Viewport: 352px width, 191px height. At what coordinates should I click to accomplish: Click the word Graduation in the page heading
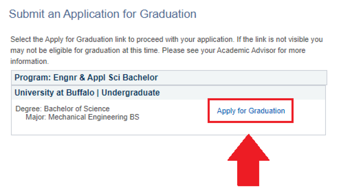tap(168, 14)
